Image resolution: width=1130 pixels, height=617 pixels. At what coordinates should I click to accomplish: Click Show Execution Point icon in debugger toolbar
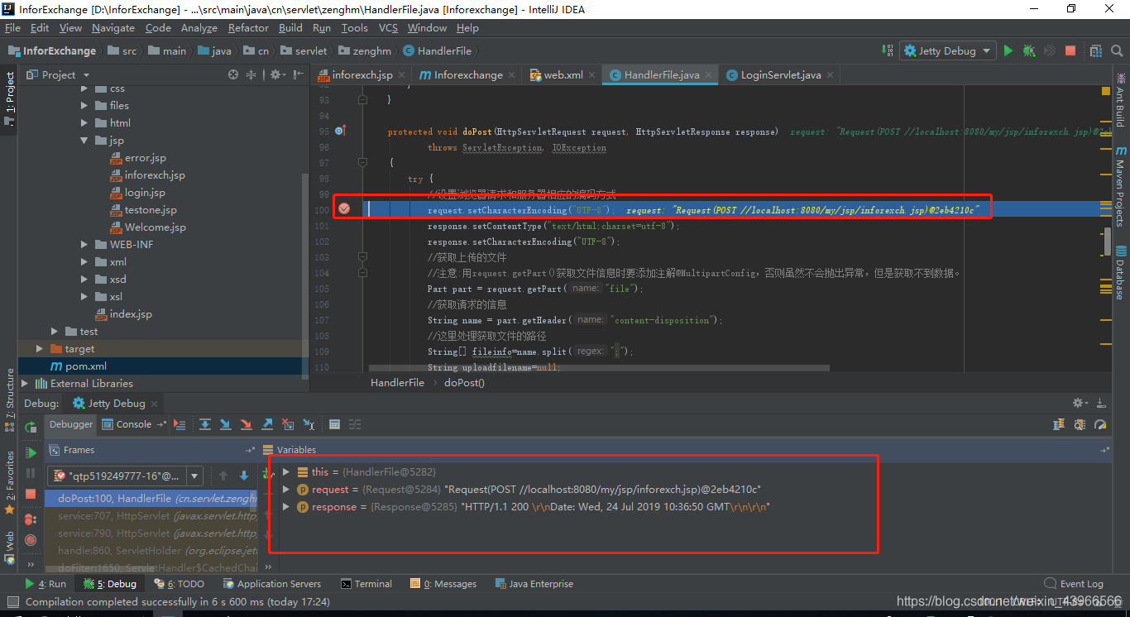click(x=180, y=424)
